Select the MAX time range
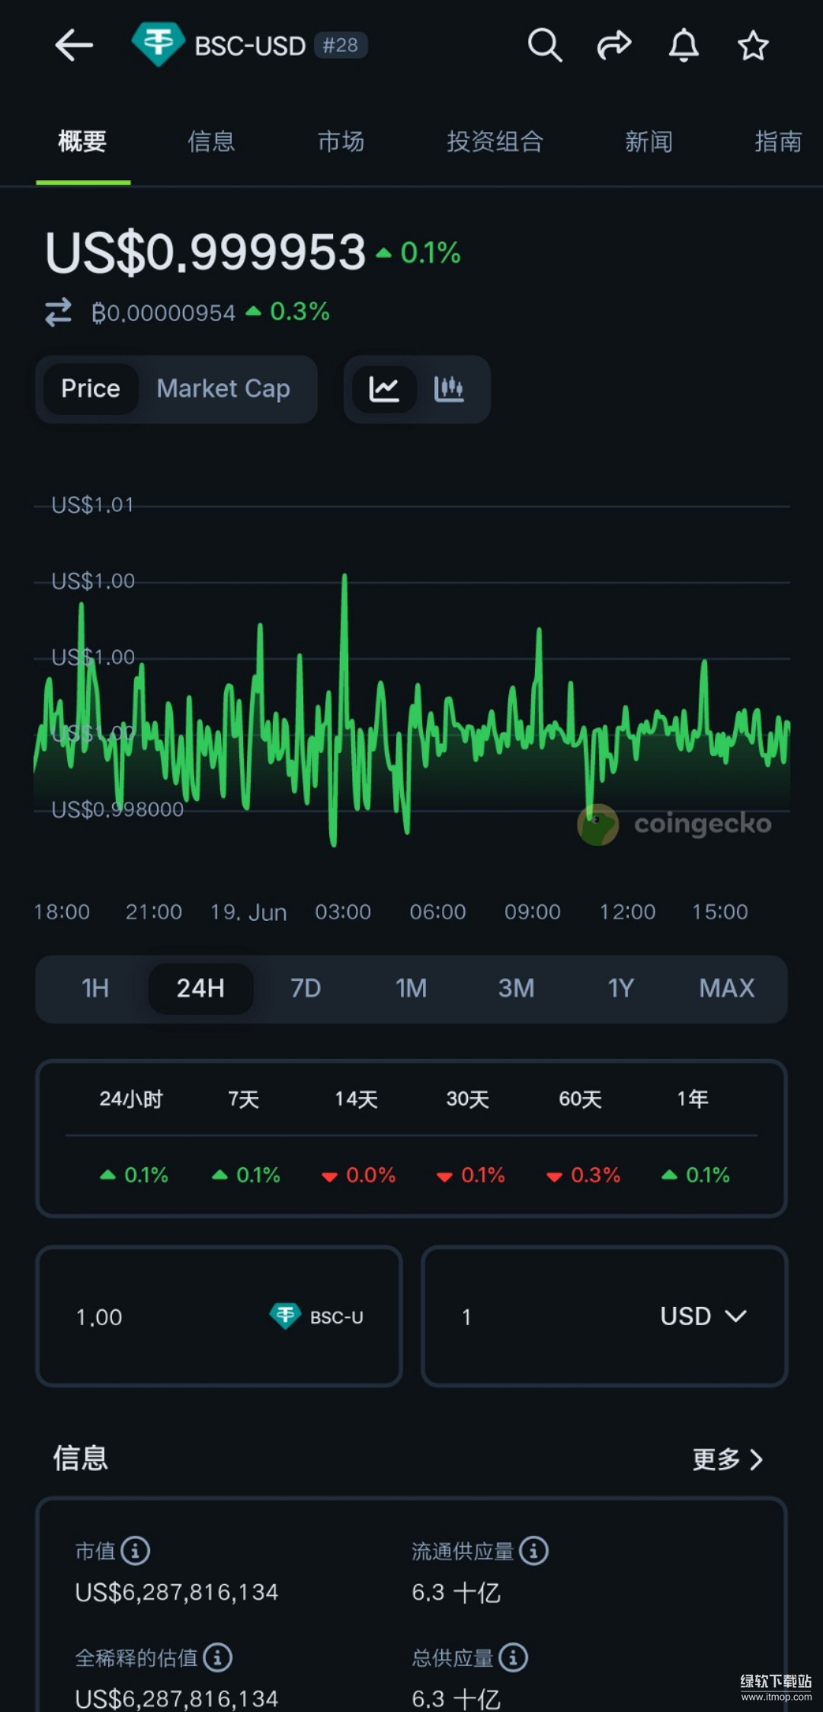This screenshot has width=823, height=1712. tap(726, 988)
